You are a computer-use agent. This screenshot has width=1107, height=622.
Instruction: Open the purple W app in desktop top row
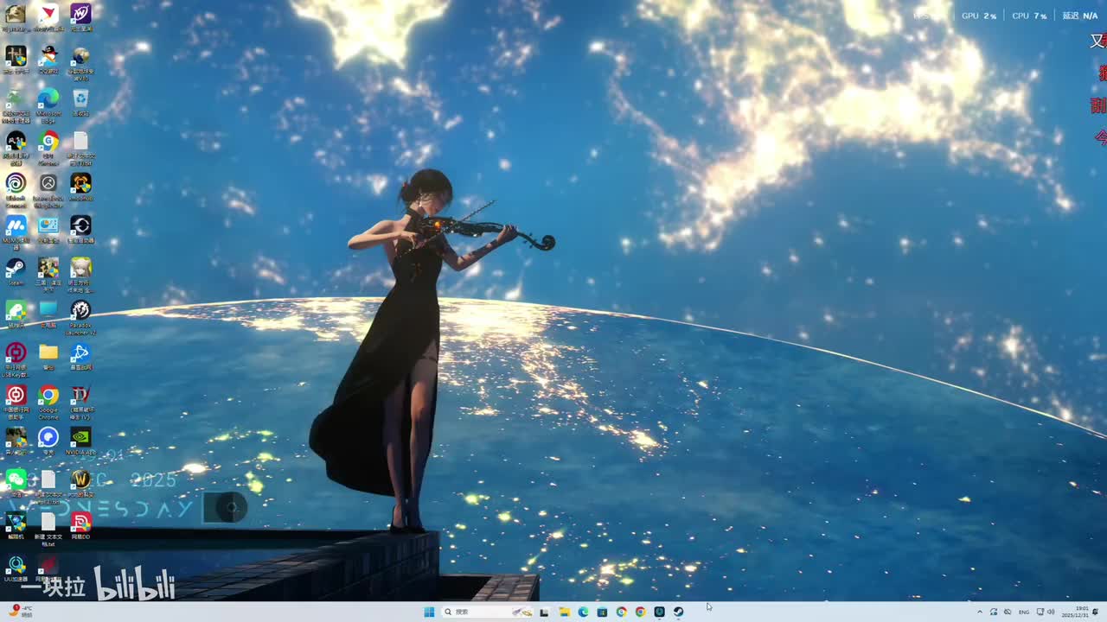80,17
